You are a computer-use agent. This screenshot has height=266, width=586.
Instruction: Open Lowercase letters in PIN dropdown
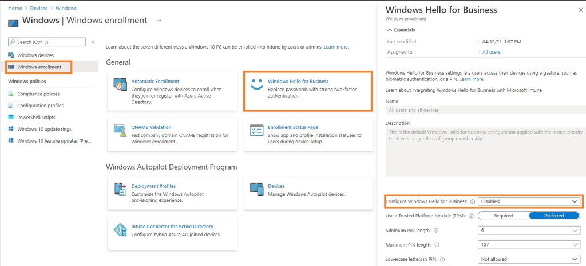click(x=529, y=259)
